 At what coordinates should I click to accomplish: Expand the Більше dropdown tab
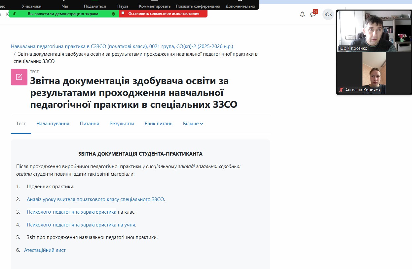pyautogui.click(x=193, y=124)
